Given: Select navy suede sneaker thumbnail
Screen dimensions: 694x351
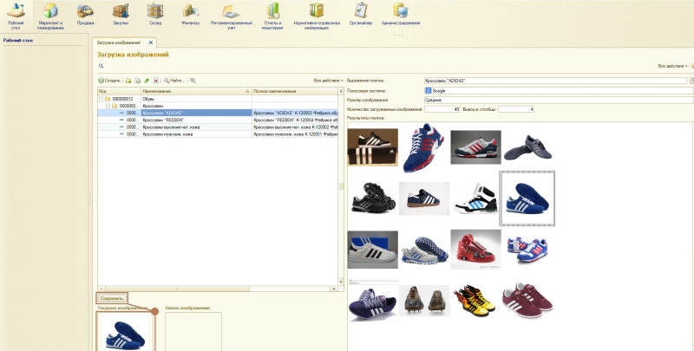Looking at the screenshot, I should (424, 198).
